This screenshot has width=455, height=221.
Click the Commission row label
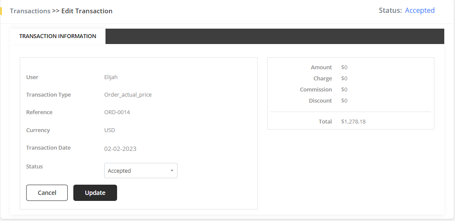[316, 90]
